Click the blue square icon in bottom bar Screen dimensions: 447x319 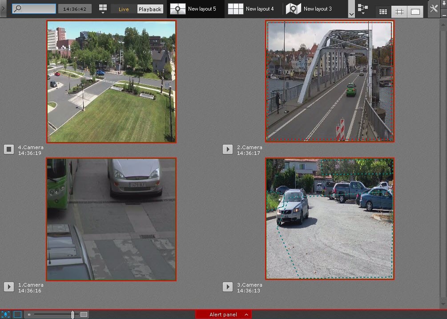[x=17, y=314]
